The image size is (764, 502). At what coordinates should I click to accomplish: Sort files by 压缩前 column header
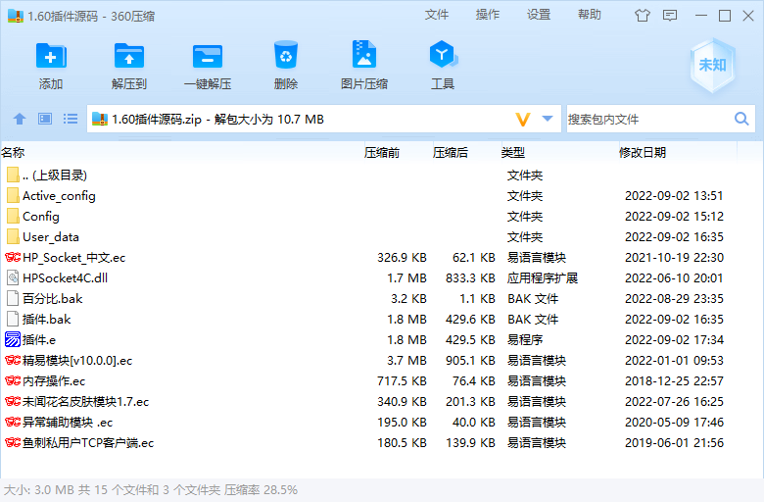click(382, 152)
